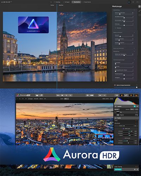
Task: Select the brush tool in Aurora toolbar
Action: 126,95
